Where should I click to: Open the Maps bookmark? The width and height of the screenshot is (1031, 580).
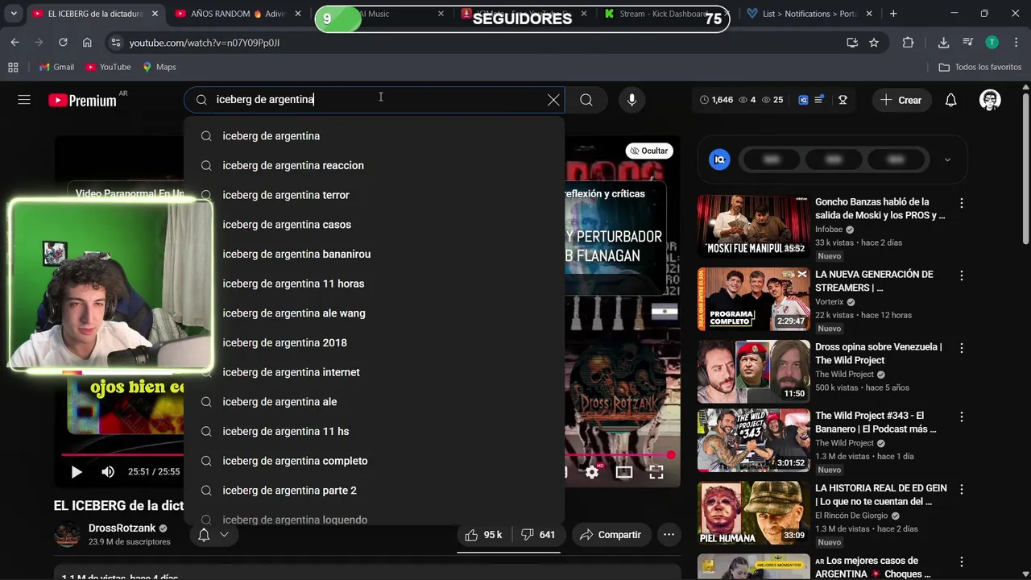pyautogui.click(x=159, y=67)
